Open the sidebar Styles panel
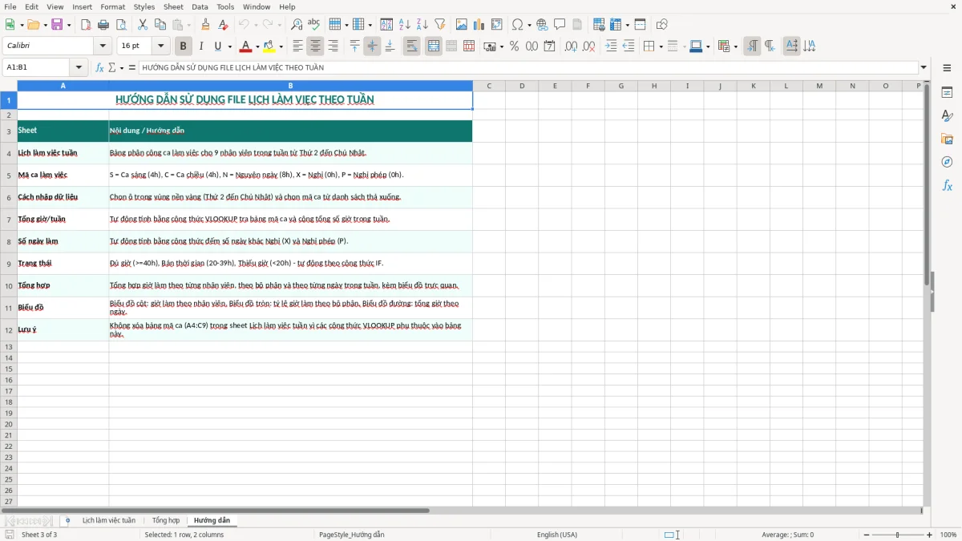The height and width of the screenshot is (541, 962). [947, 115]
